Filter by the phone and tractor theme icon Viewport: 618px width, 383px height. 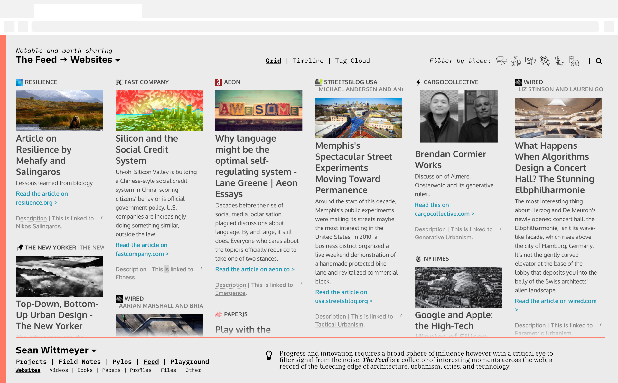574,61
